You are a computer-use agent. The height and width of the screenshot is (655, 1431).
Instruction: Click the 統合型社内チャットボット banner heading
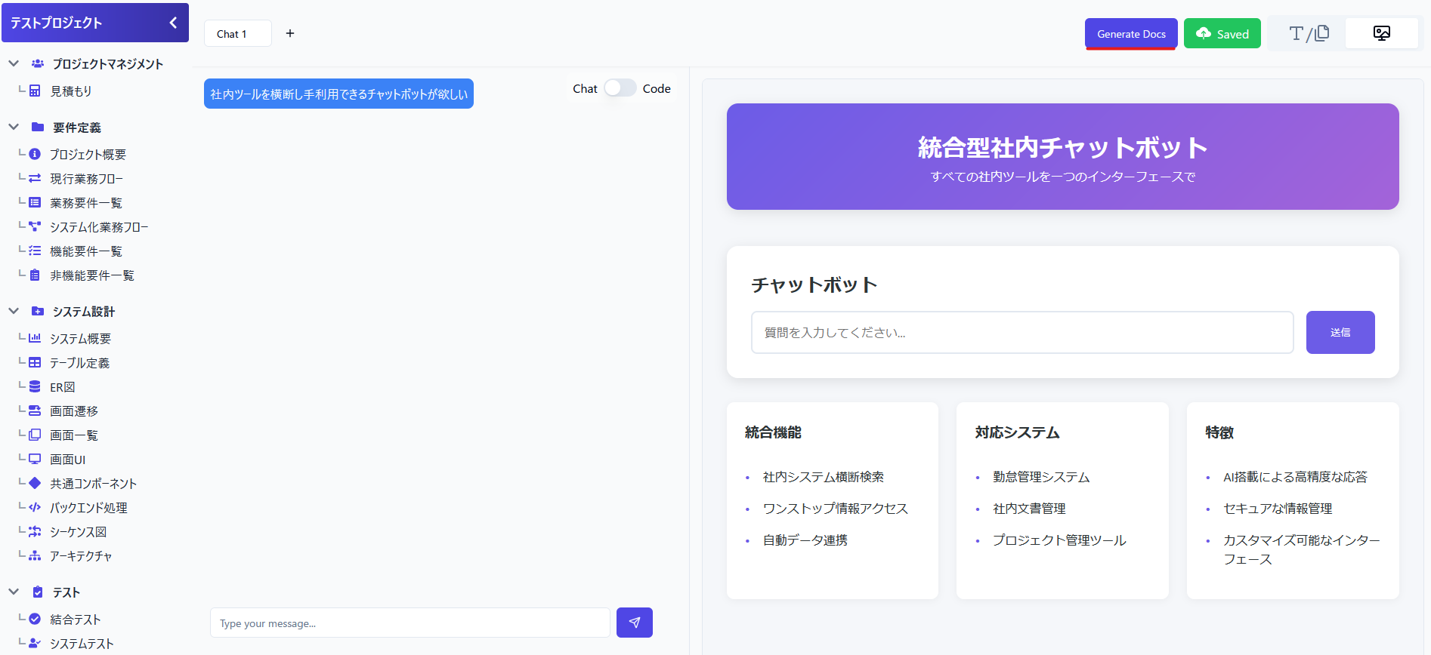point(1062,147)
